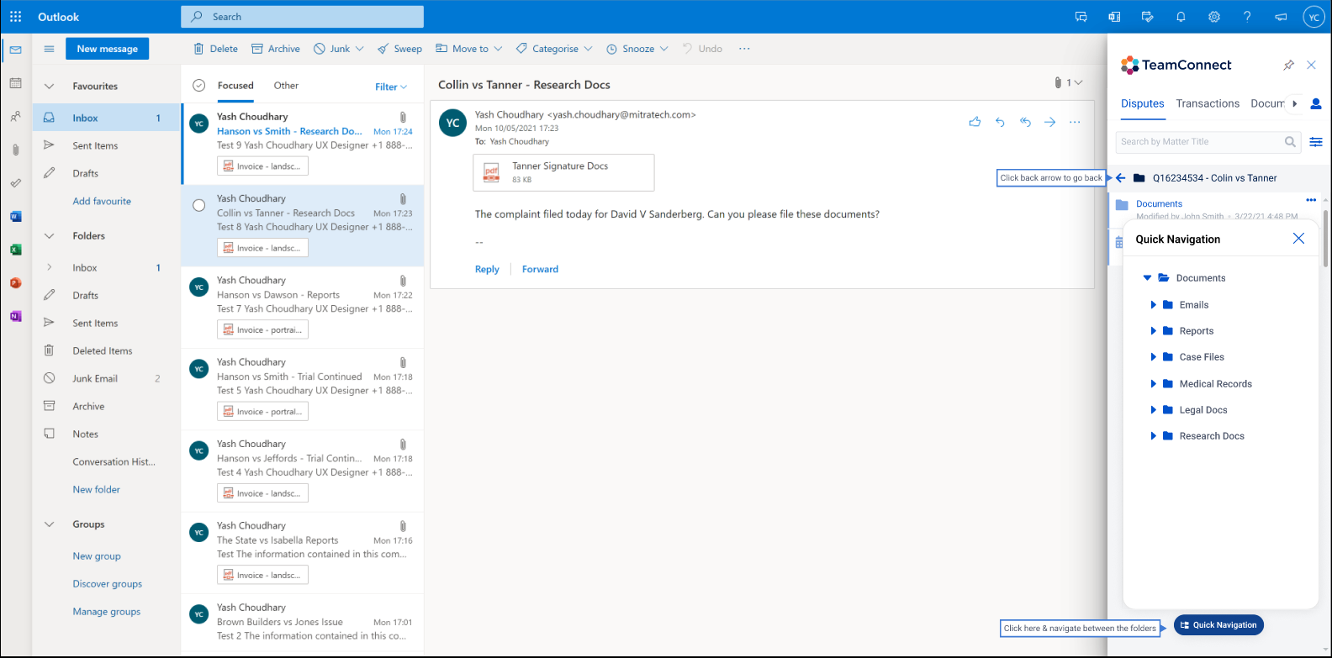Open more actions ellipsis on the email
The width and height of the screenshot is (1332, 658).
point(1075,122)
